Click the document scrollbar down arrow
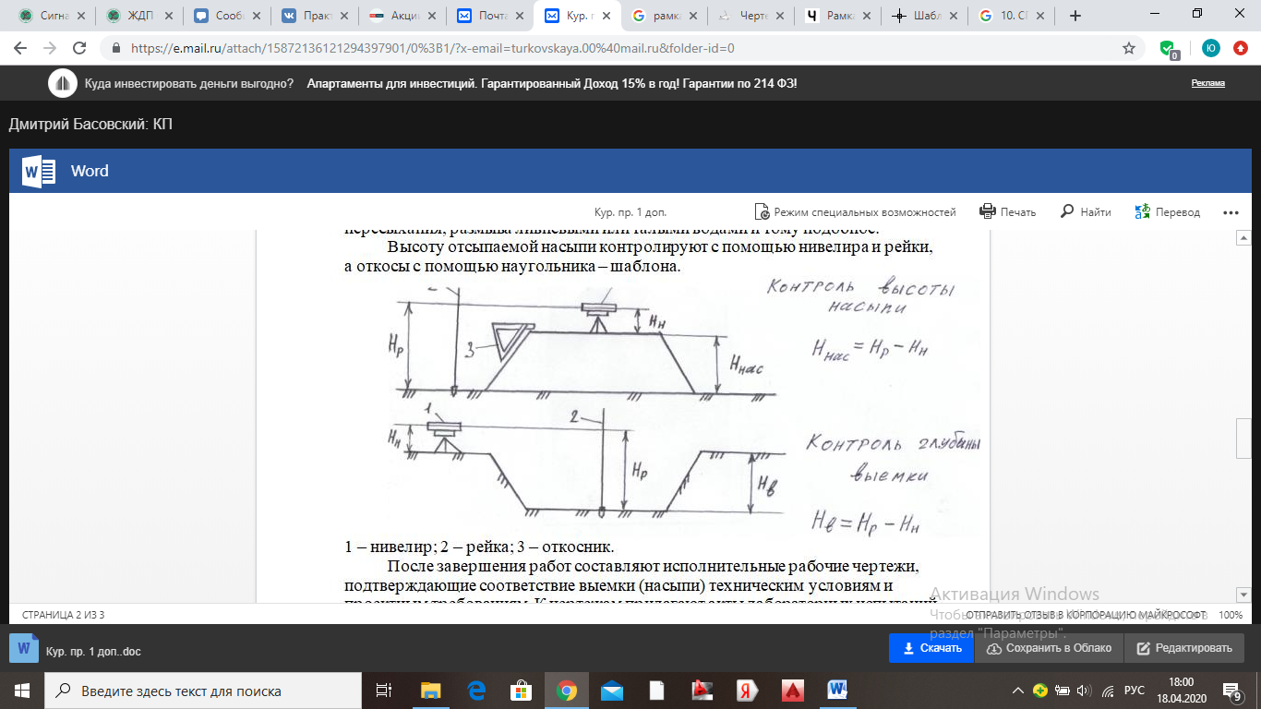 coord(1243,595)
